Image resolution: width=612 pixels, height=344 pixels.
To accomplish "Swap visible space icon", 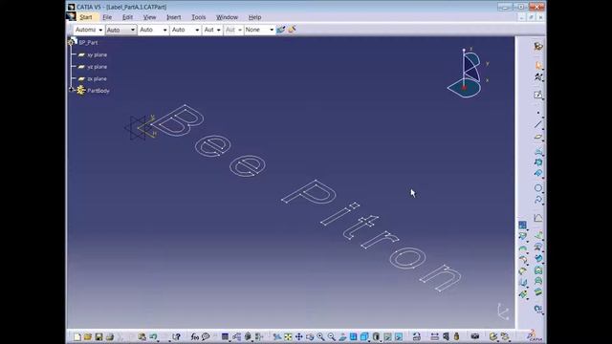I will (399, 336).
